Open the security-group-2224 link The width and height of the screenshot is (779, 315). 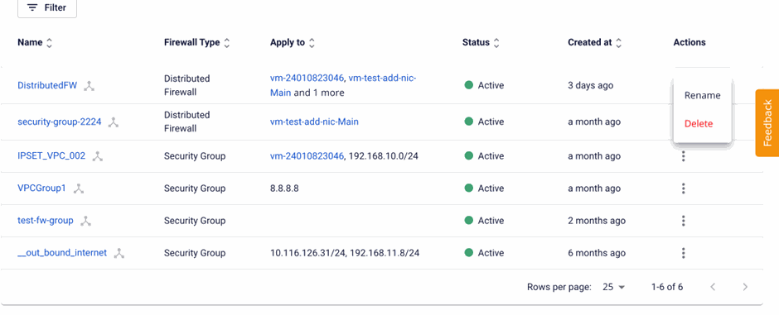pos(60,122)
